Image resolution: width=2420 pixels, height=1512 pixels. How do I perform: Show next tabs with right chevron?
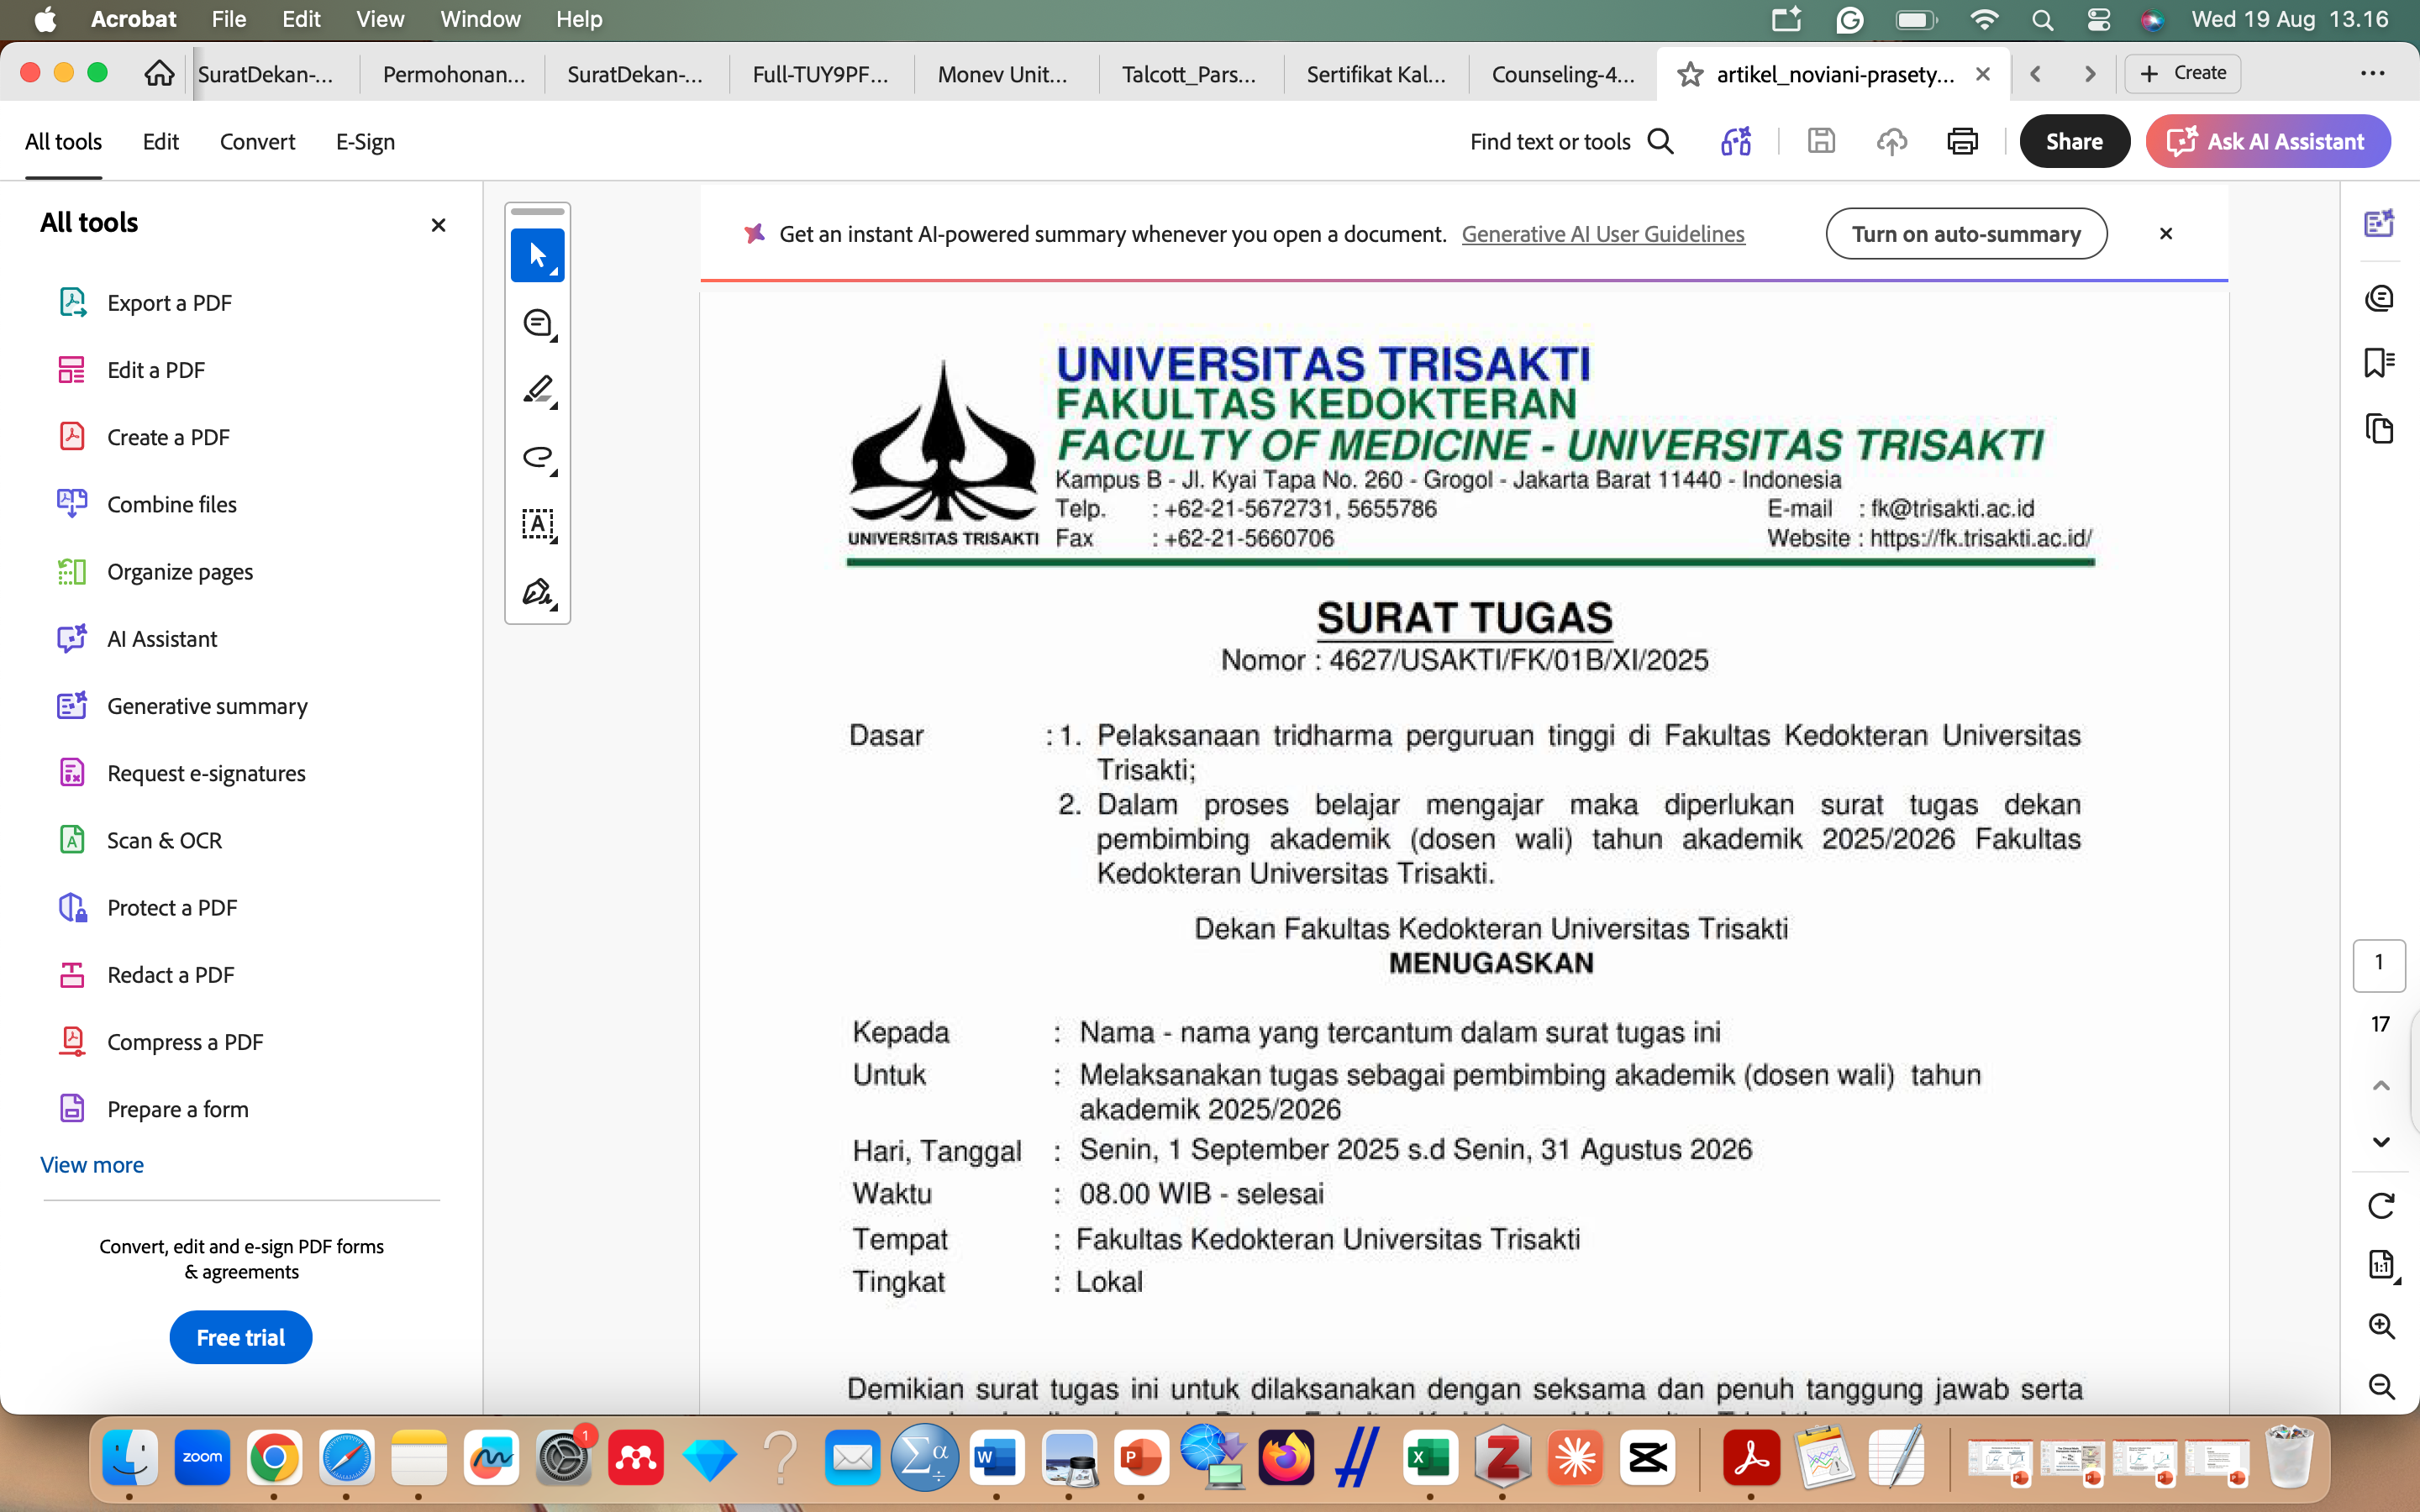tap(2089, 74)
